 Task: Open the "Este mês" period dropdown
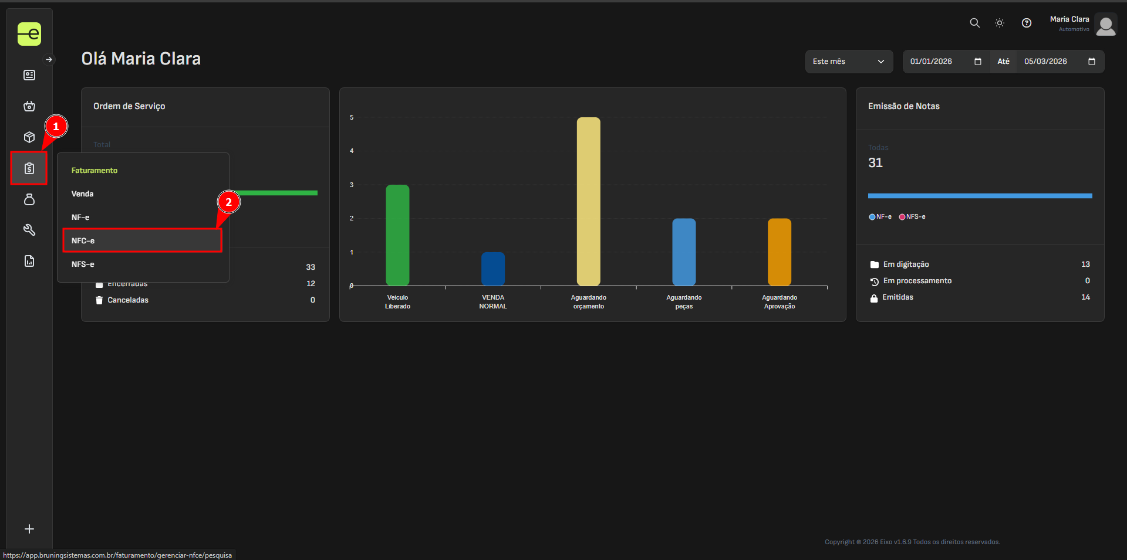coord(848,62)
